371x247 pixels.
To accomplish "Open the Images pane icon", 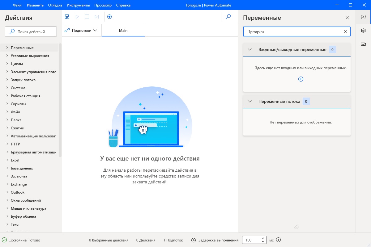I will click(x=363, y=44).
